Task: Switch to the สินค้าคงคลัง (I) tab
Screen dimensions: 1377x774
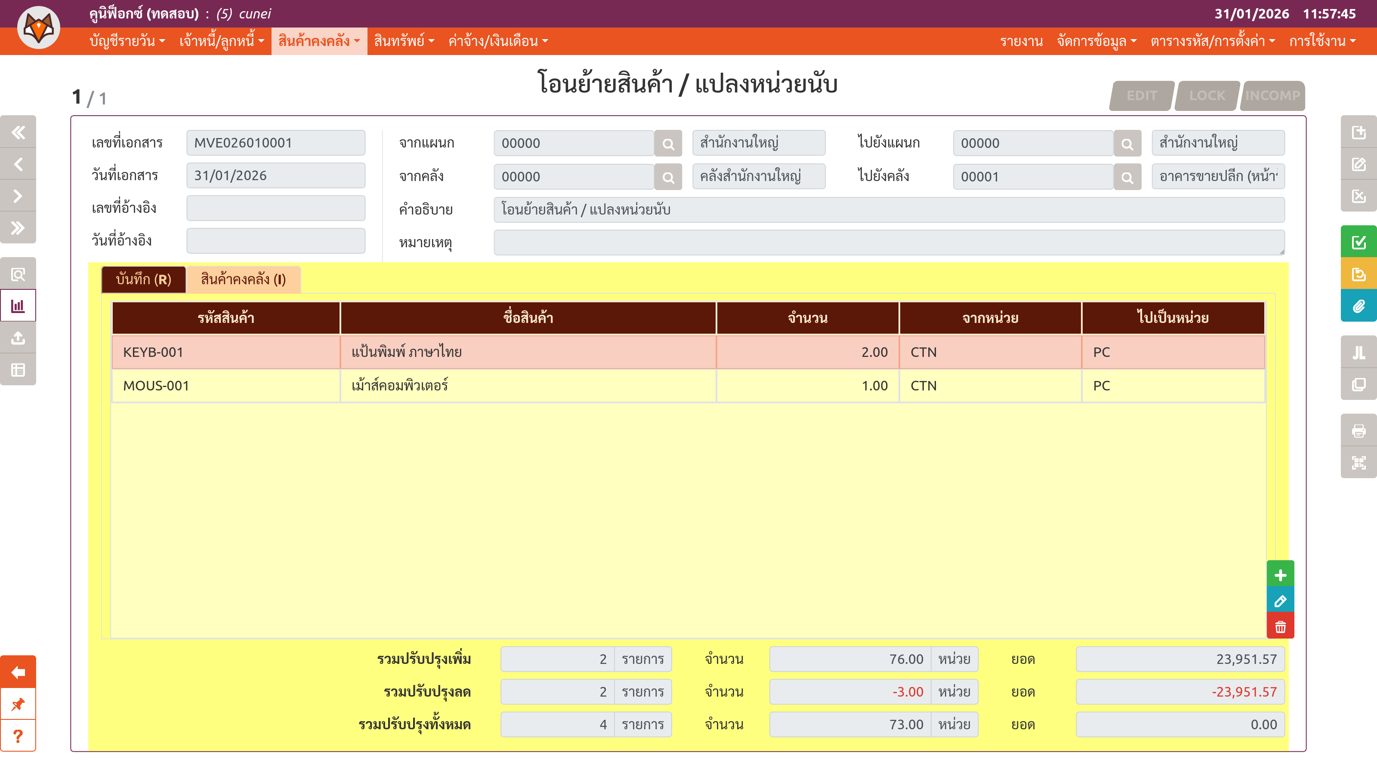Action: point(243,279)
